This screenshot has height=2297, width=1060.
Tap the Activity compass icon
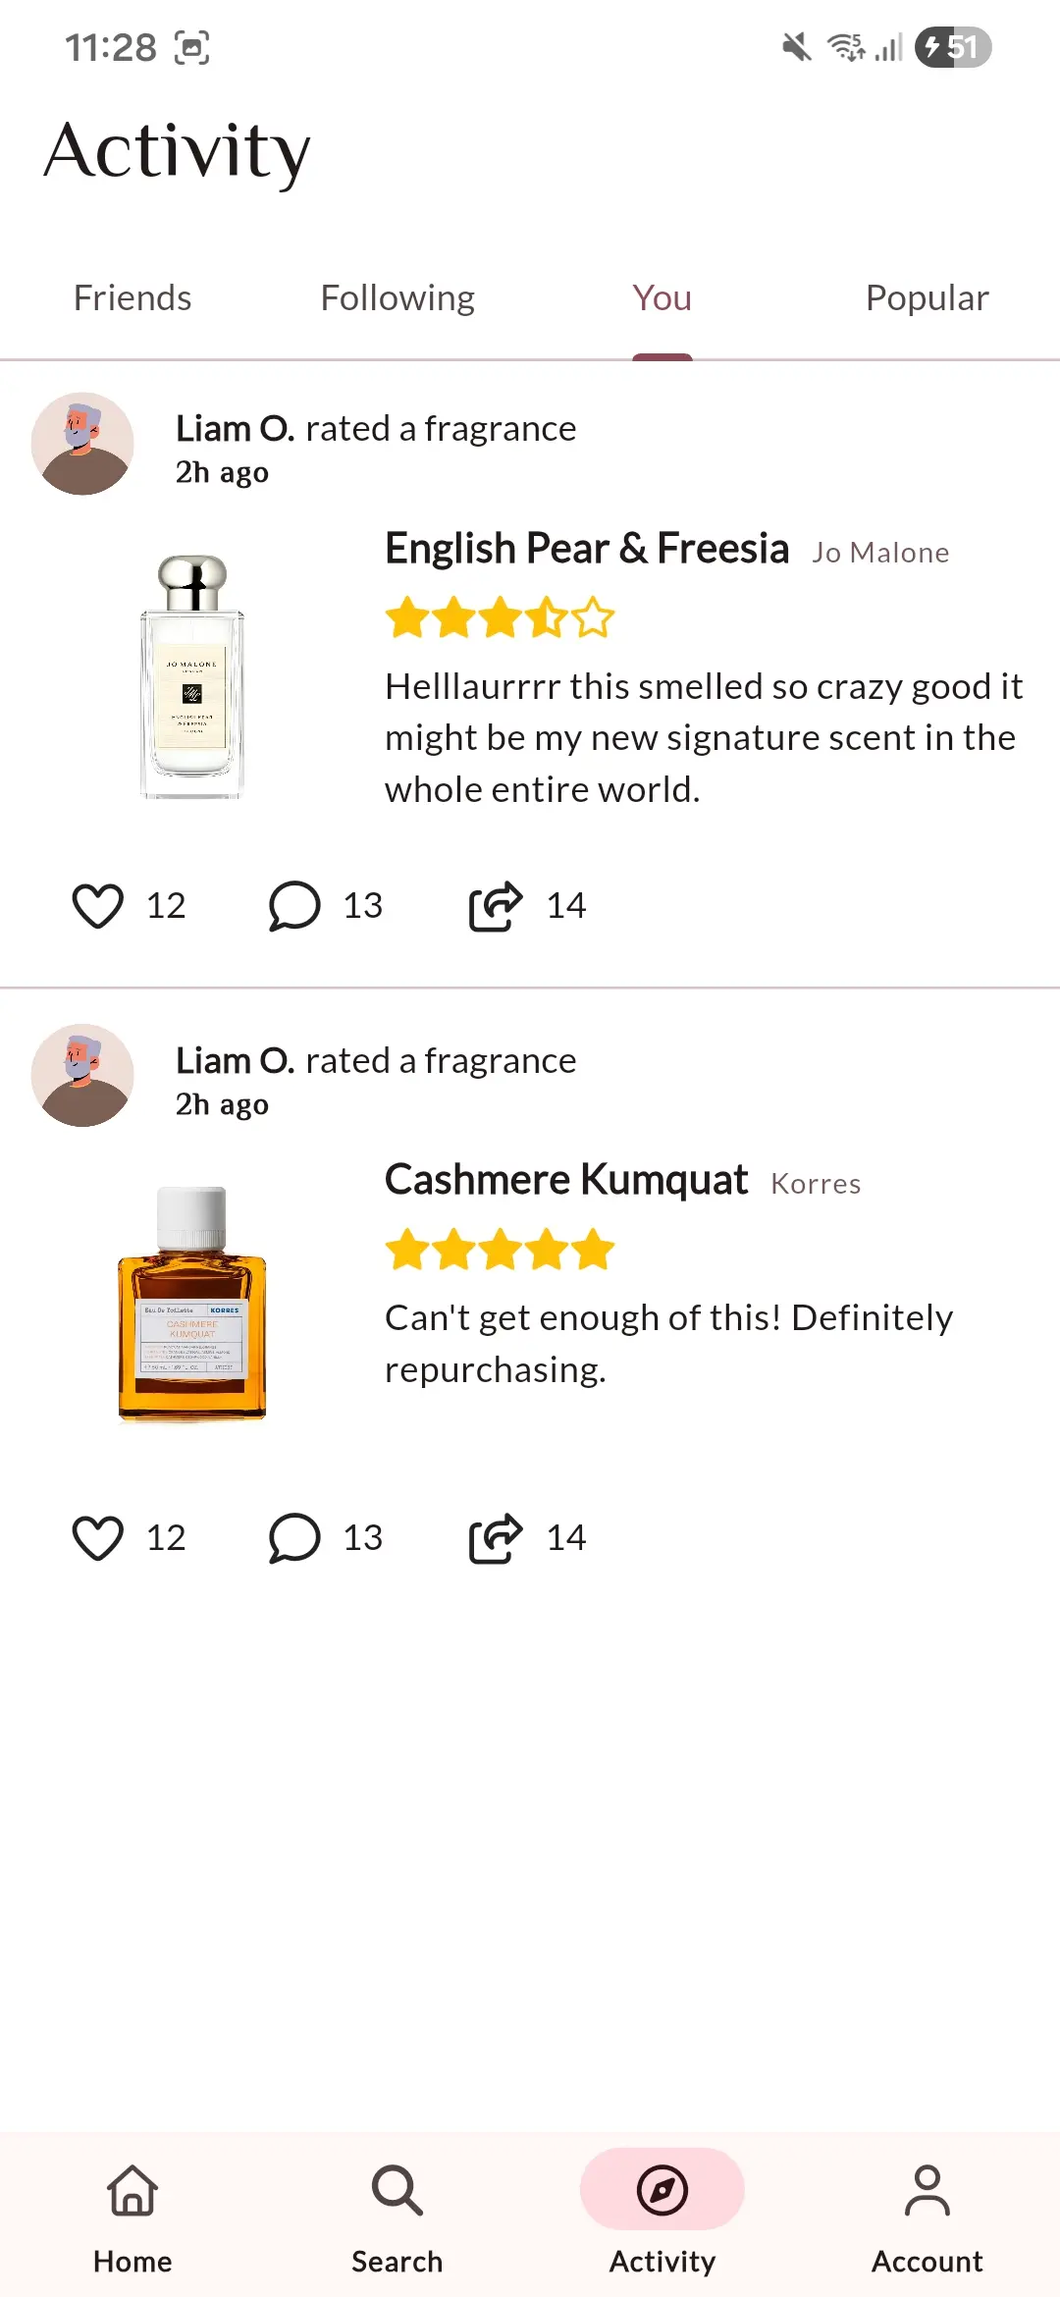coord(662,2190)
